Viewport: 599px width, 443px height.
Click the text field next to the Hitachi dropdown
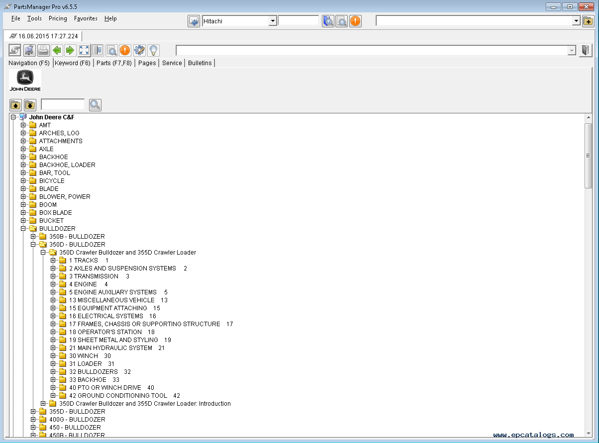pyautogui.click(x=299, y=21)
